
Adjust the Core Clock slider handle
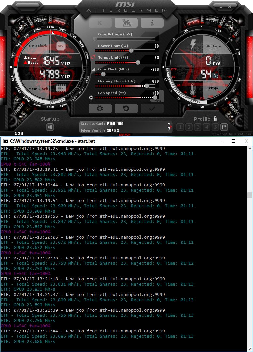[x=103, y=74]
